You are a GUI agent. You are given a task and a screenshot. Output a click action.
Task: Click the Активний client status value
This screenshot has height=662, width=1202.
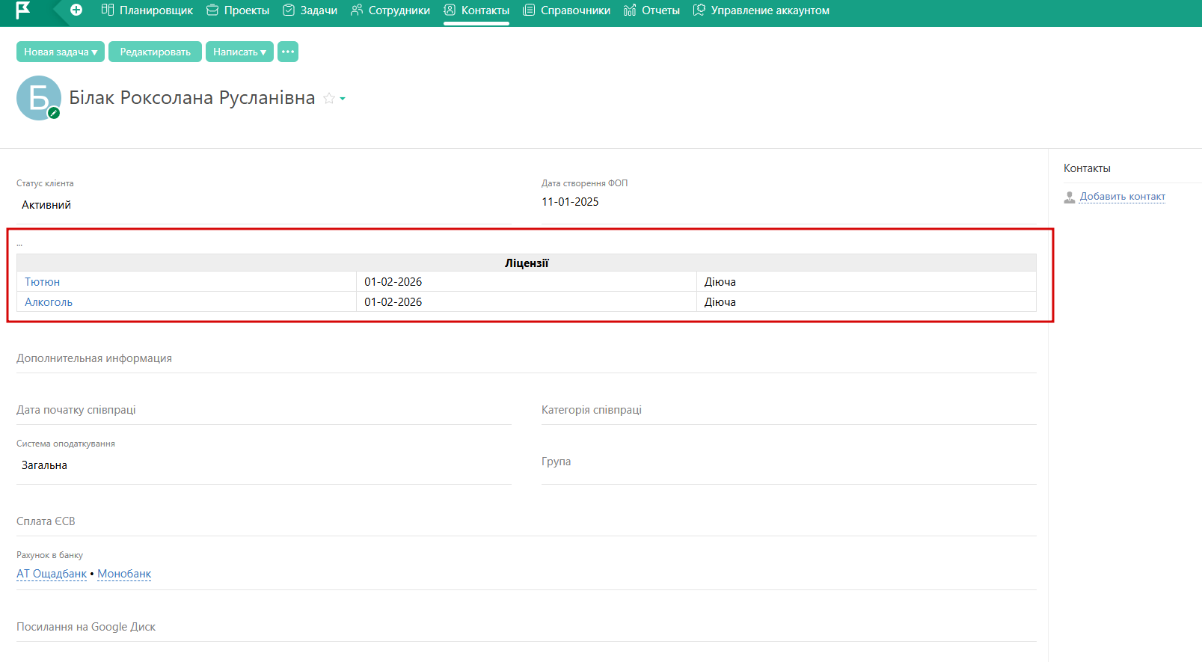pyautogui.click(x=46, y=205)
